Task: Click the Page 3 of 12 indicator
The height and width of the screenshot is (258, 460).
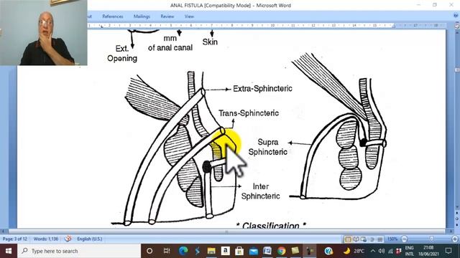Action: pyautogui.click(x=14, y=239)
